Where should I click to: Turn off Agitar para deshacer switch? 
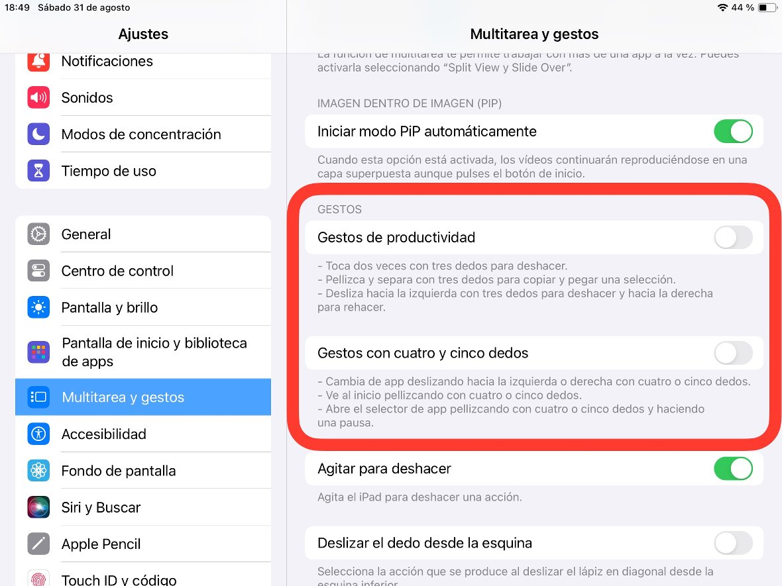click(x=733, y=469)
